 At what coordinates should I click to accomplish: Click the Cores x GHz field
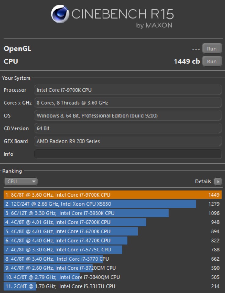(128, 103)
